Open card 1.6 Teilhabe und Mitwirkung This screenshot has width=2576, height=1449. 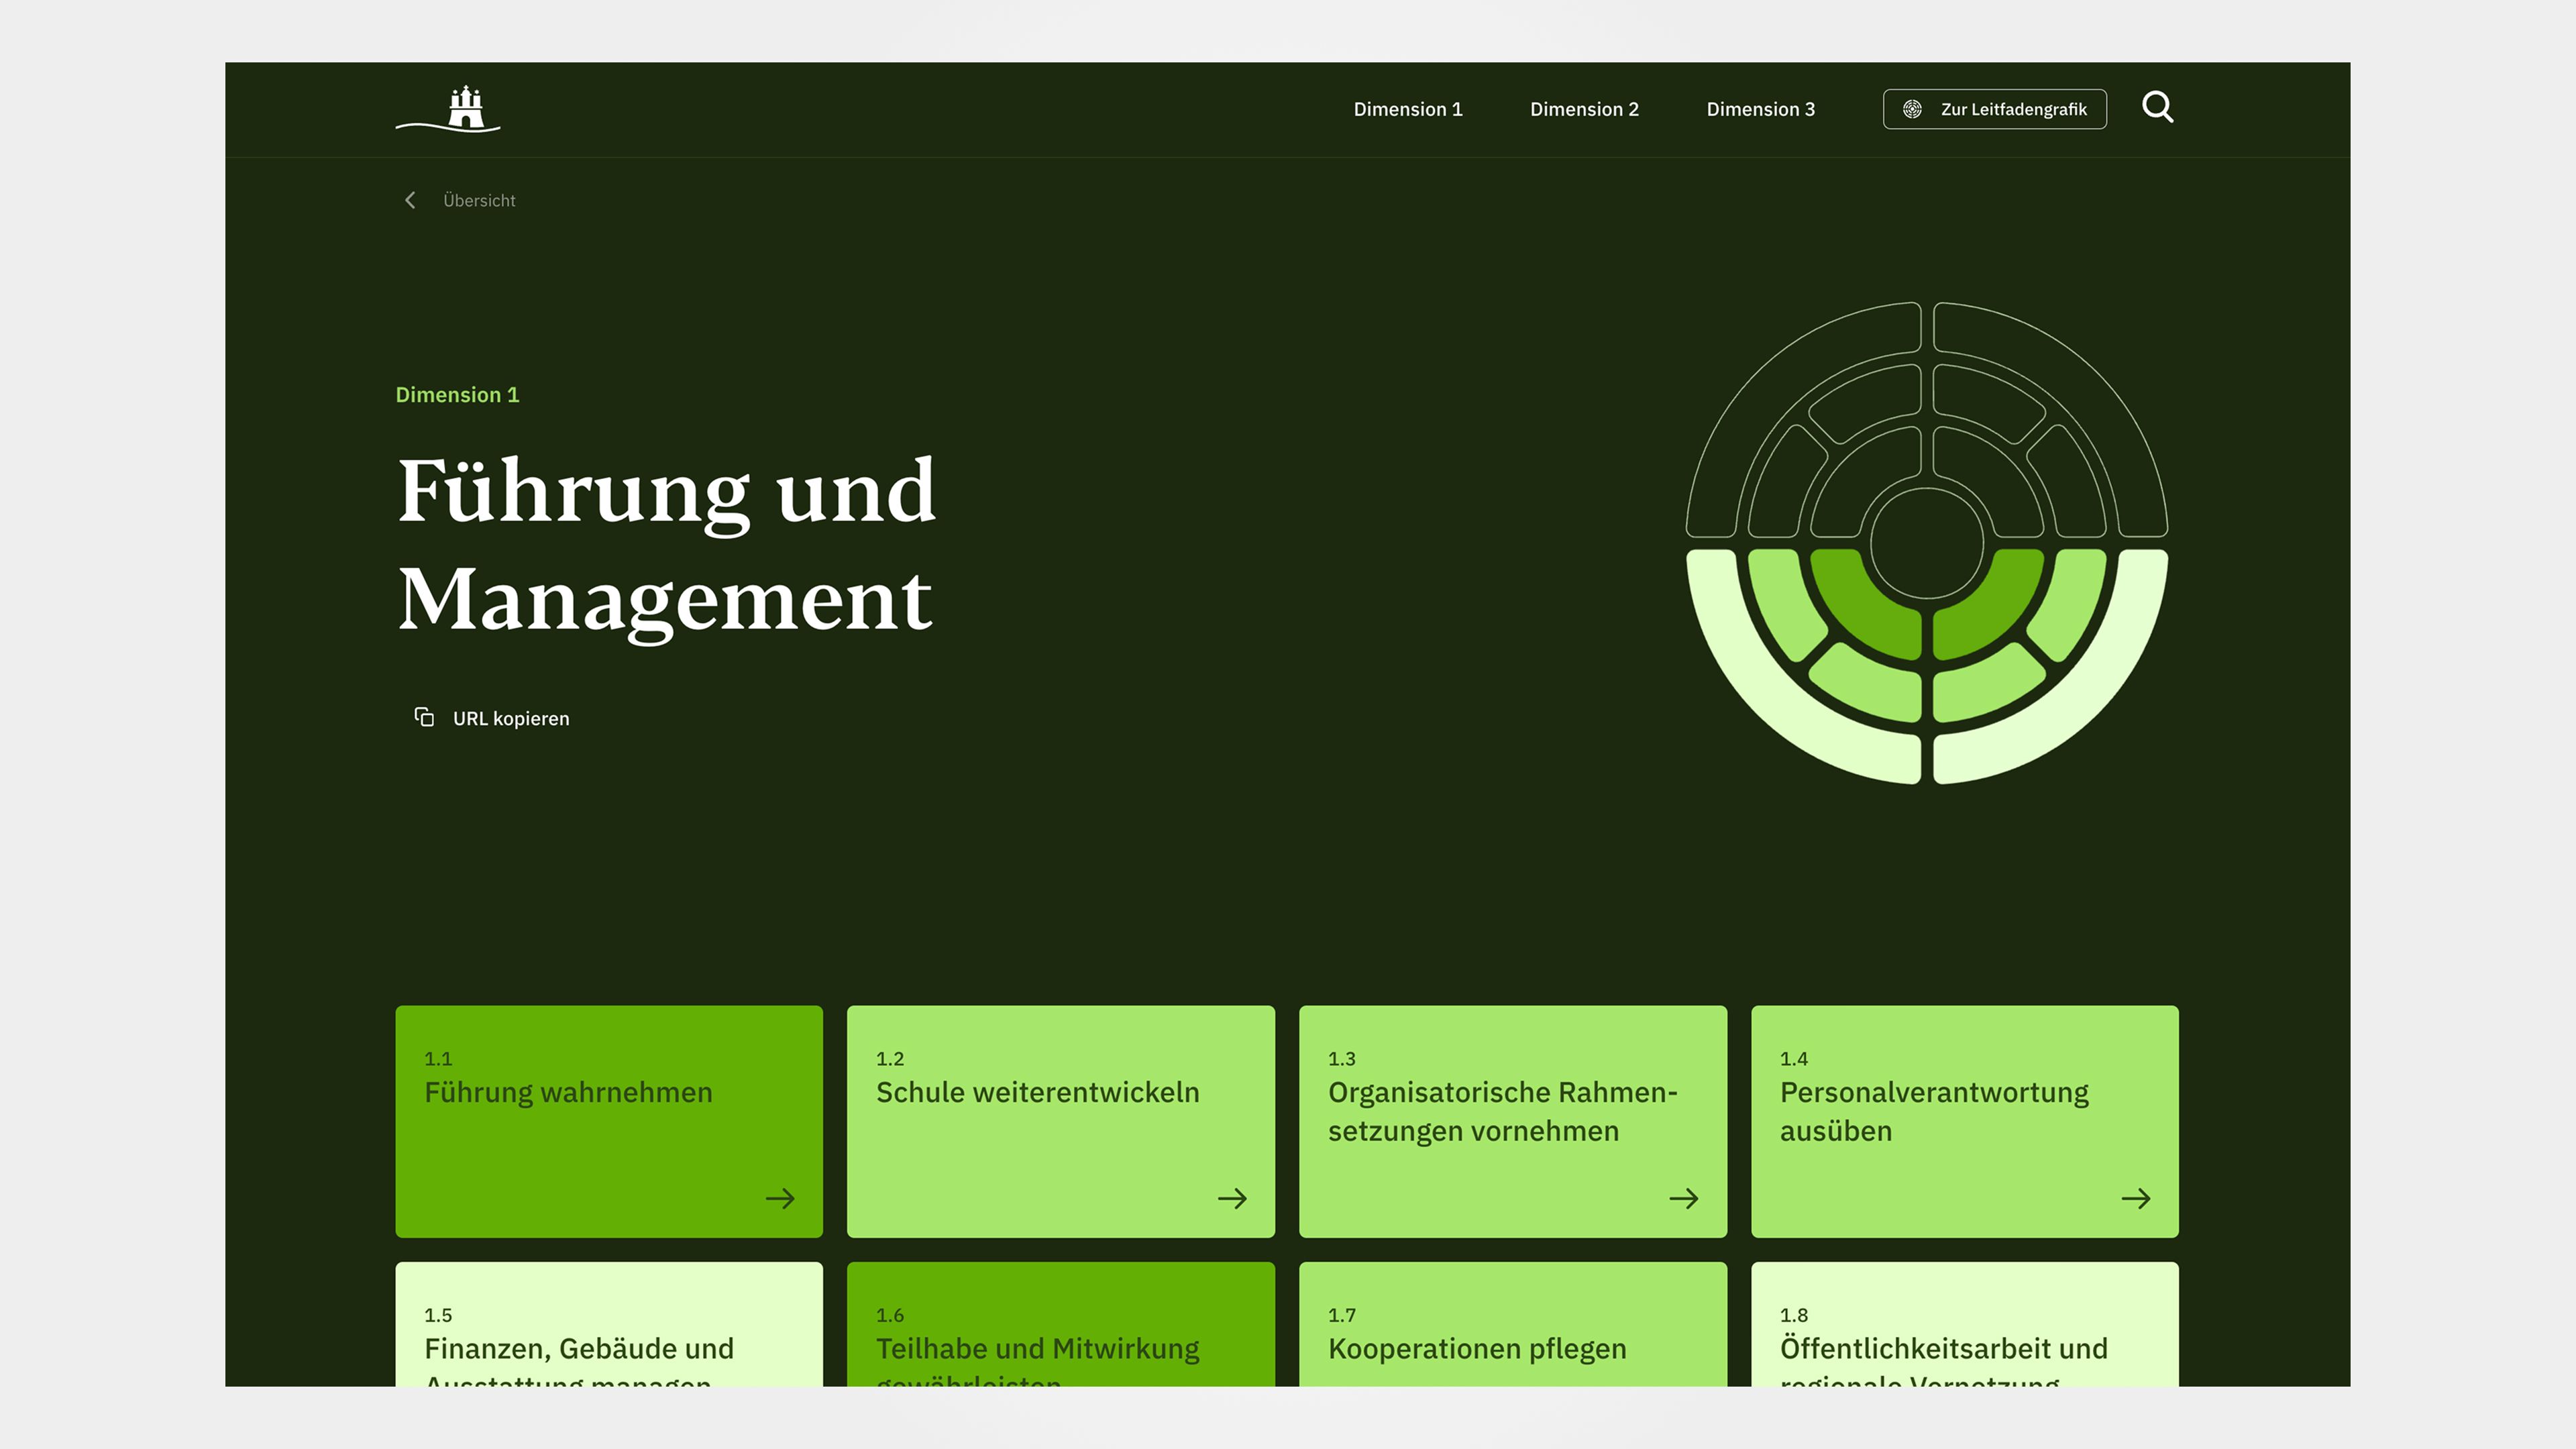tap(1061, 1324)
